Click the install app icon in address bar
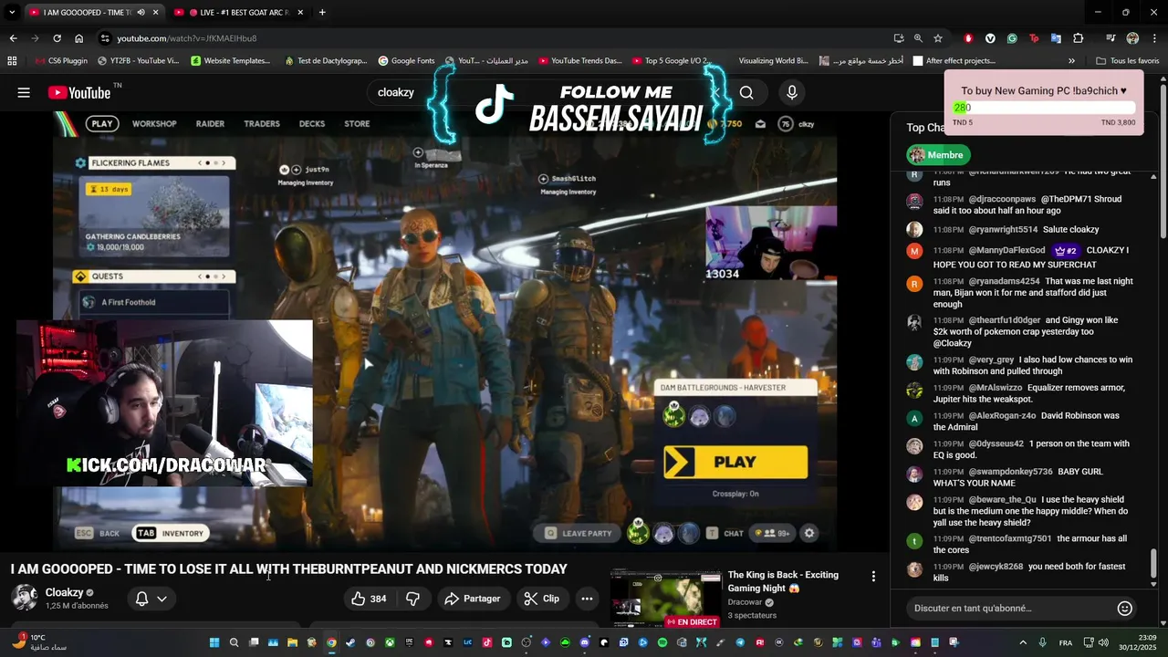Viewport: 1168px width, 657px height. coord(899,38)
